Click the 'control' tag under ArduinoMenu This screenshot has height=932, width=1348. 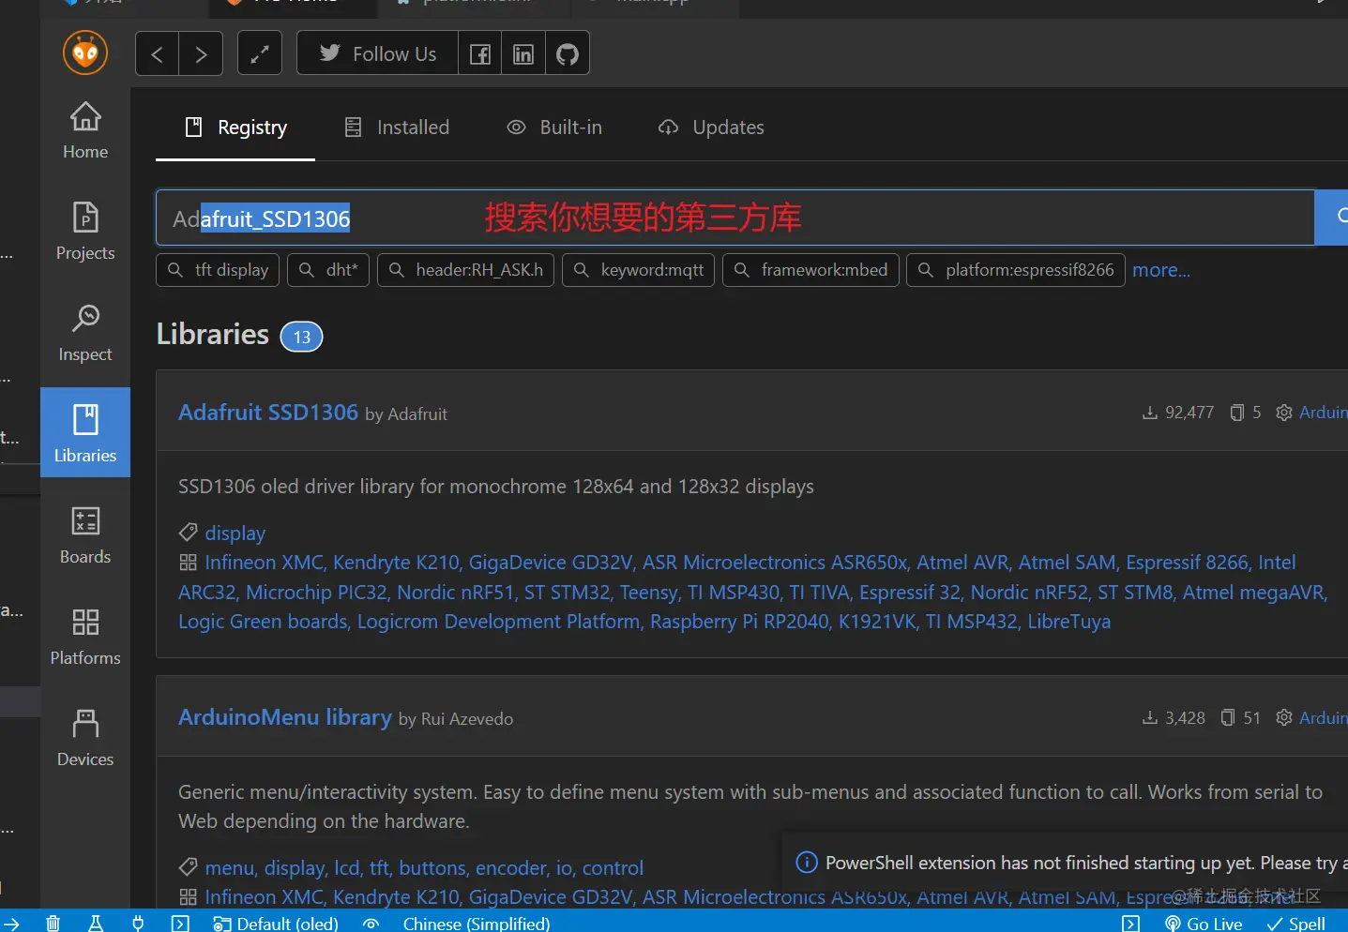click(613, 868)
